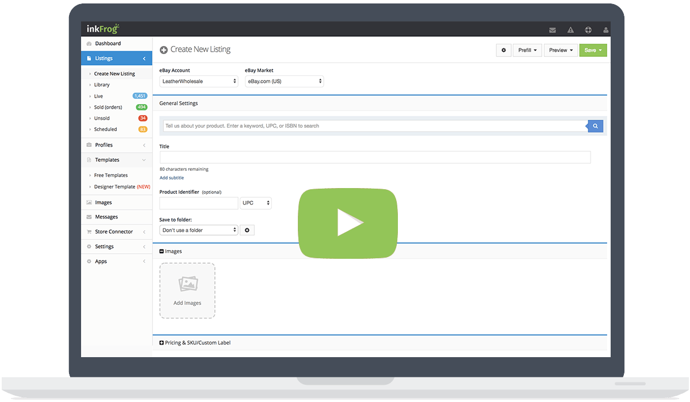Open the Messages envelope icon in top bar

(x=552, y=29)
